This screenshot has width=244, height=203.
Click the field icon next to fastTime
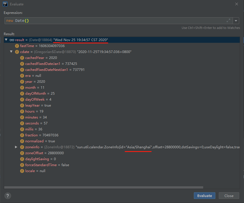pos(17,46)
